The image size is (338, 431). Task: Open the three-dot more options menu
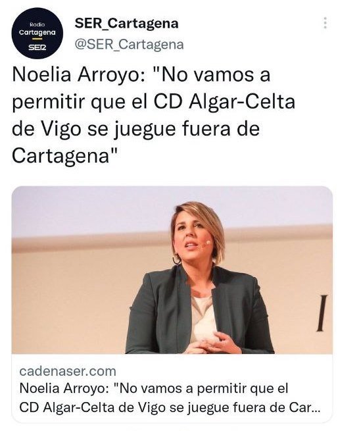click(325, 23)
